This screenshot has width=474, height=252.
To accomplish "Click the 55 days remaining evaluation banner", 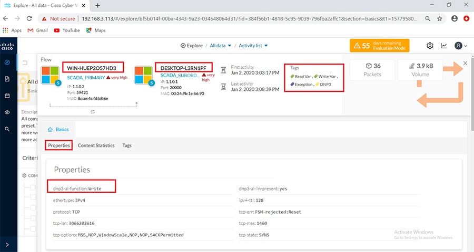I will click(x=379, y=46).
